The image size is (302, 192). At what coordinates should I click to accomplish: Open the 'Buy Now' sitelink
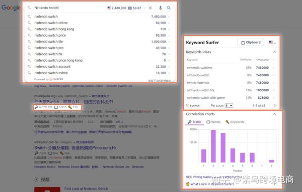[40, 86]
